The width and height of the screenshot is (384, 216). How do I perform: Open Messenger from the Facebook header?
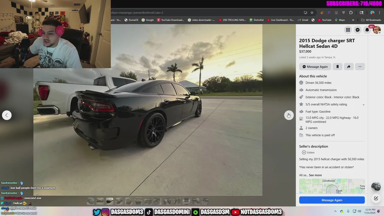pyautogui.click(x=358, y=30)
